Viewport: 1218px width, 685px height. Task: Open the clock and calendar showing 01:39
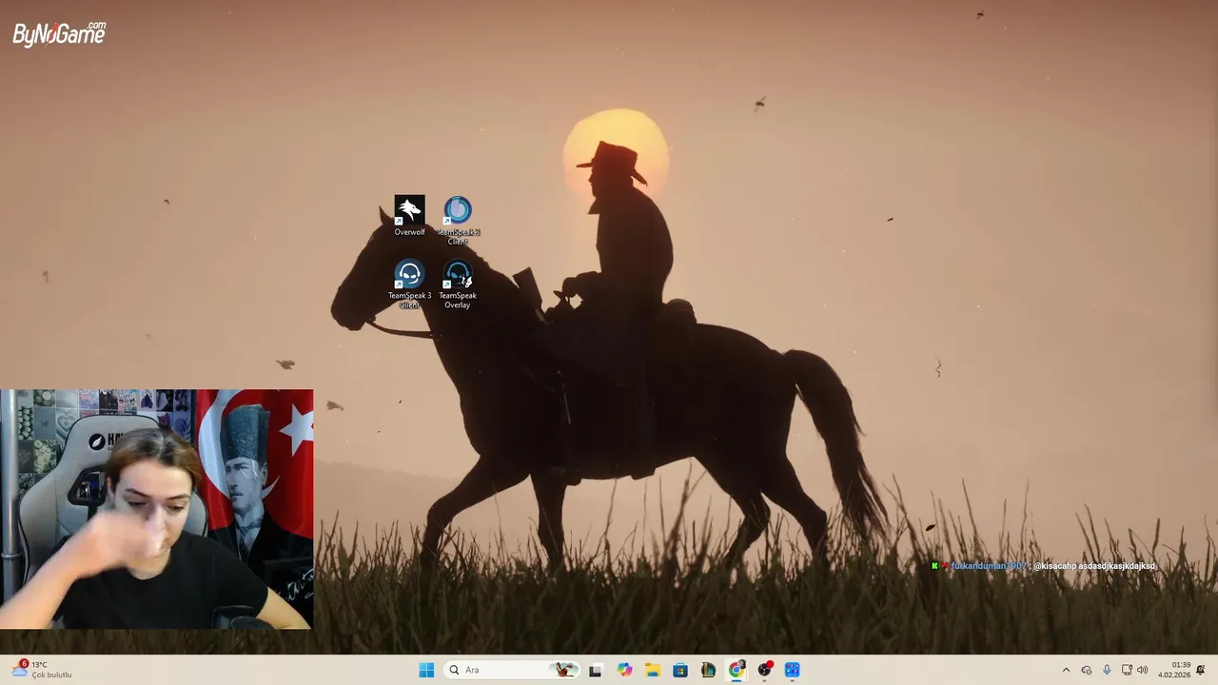click(x=1174, y=670)
